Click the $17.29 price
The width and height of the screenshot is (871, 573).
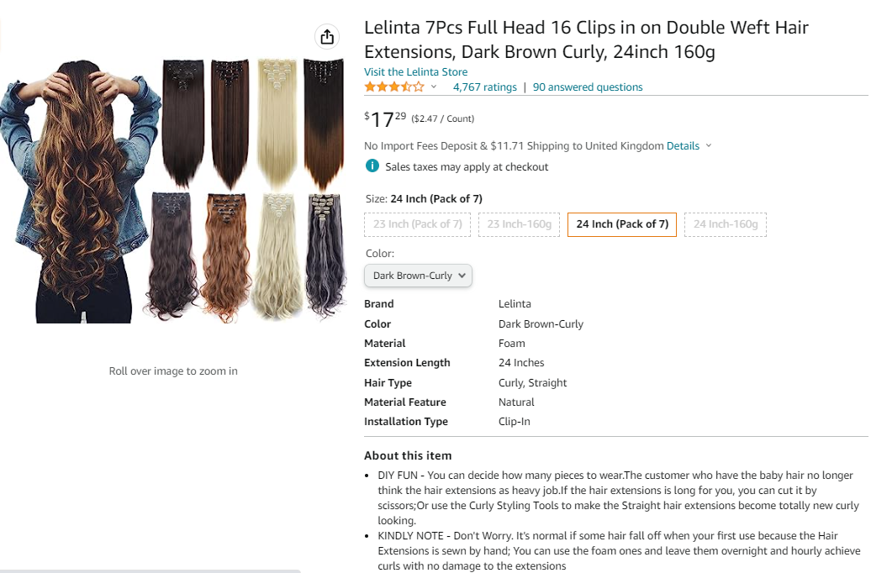click(388, 119)
